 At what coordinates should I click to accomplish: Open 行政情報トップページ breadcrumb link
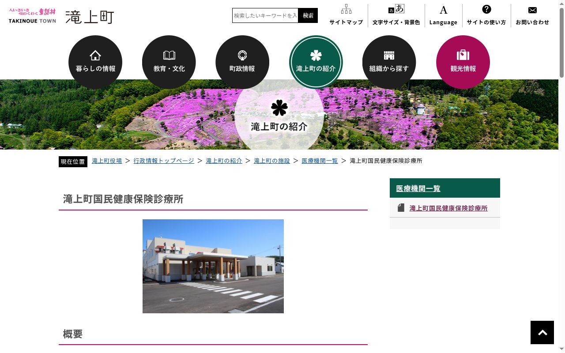click(164, 161)
